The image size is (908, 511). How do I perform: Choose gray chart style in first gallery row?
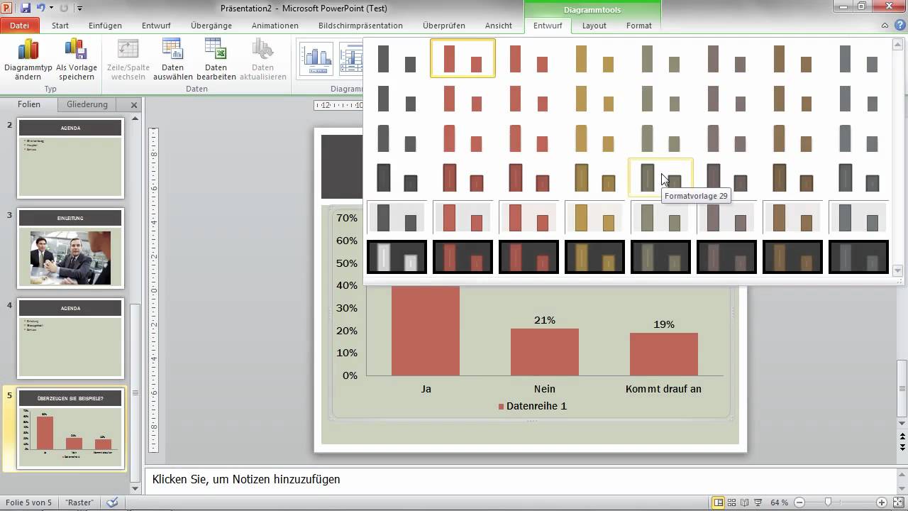pos(397,58)
